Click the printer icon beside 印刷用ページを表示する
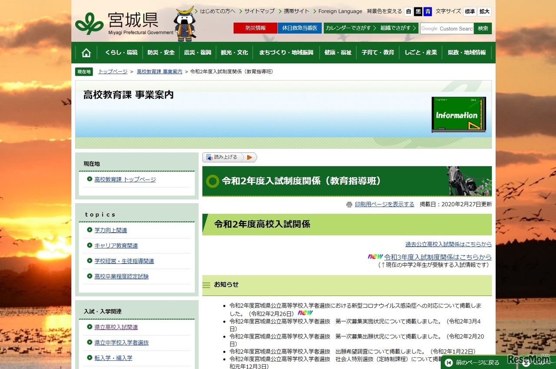 349,204
